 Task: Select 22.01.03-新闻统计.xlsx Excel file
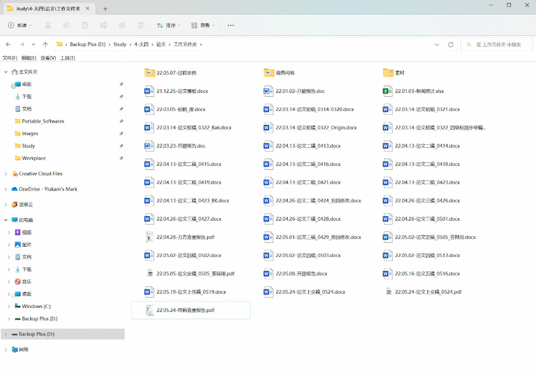(419, 91)
